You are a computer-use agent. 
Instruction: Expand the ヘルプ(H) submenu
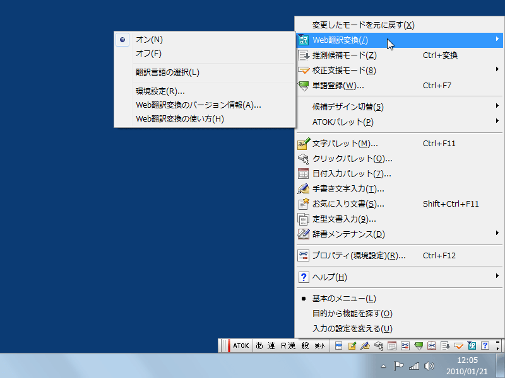(x=400, y=277)
